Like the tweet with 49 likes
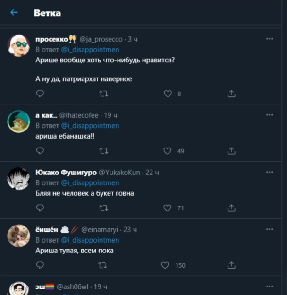The width and height of the screenshot is (287, 295). coord(167,151)
